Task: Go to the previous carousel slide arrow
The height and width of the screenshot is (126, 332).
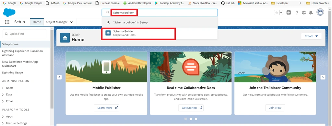Action: pos(59,77)
